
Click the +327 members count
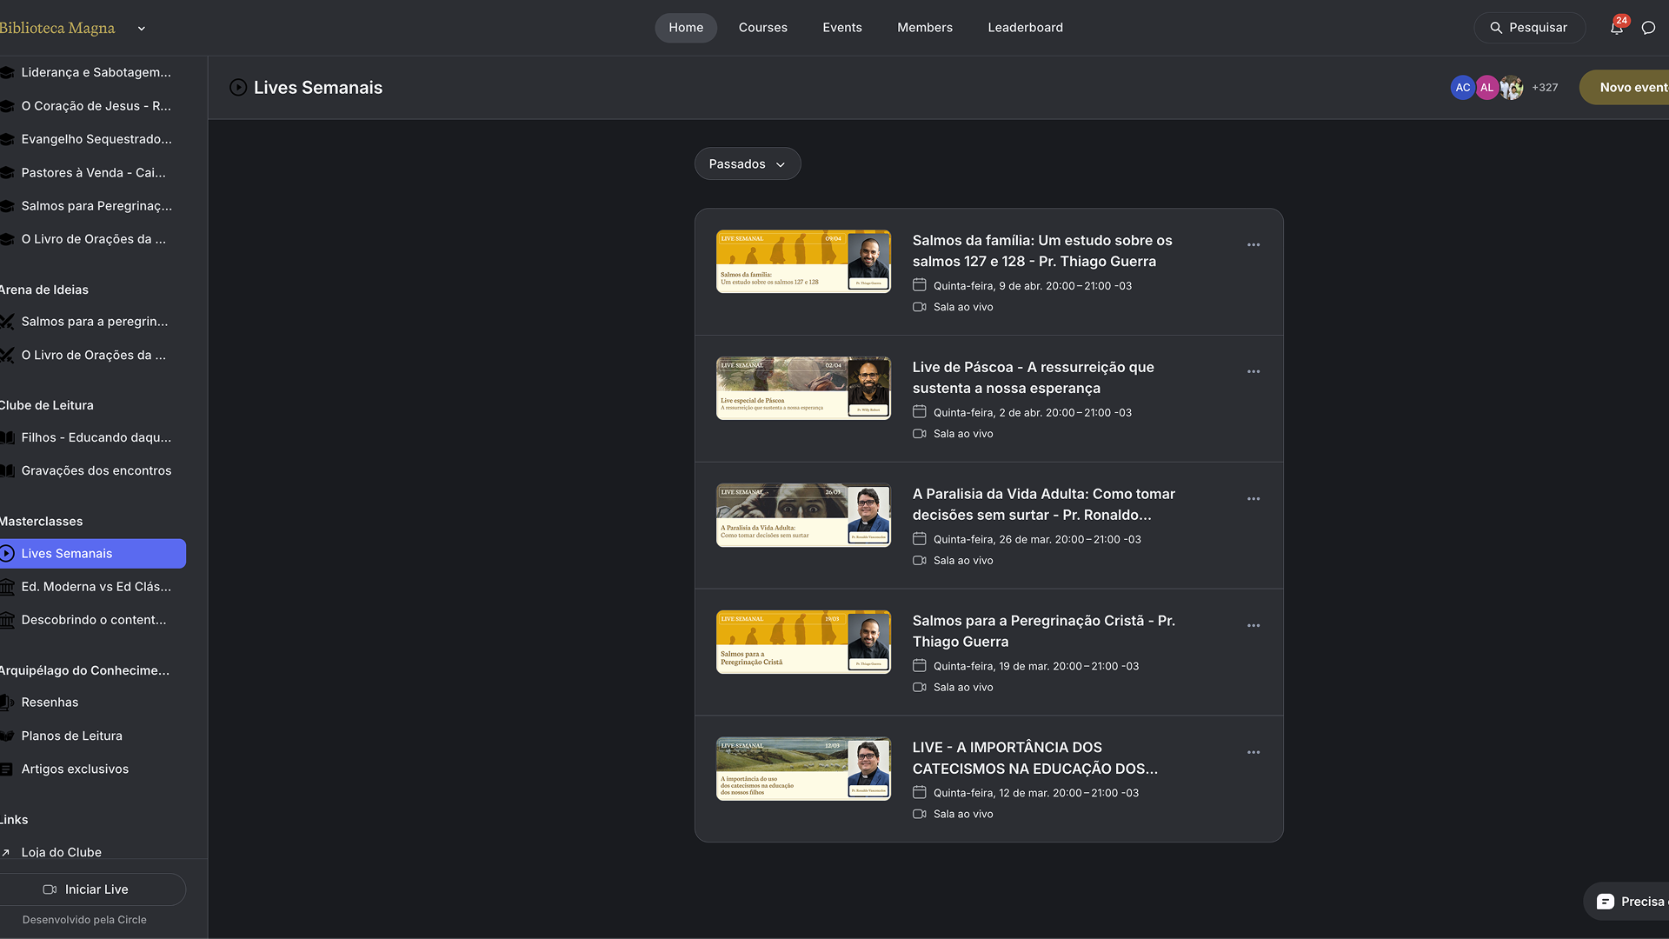[1545, 88]
